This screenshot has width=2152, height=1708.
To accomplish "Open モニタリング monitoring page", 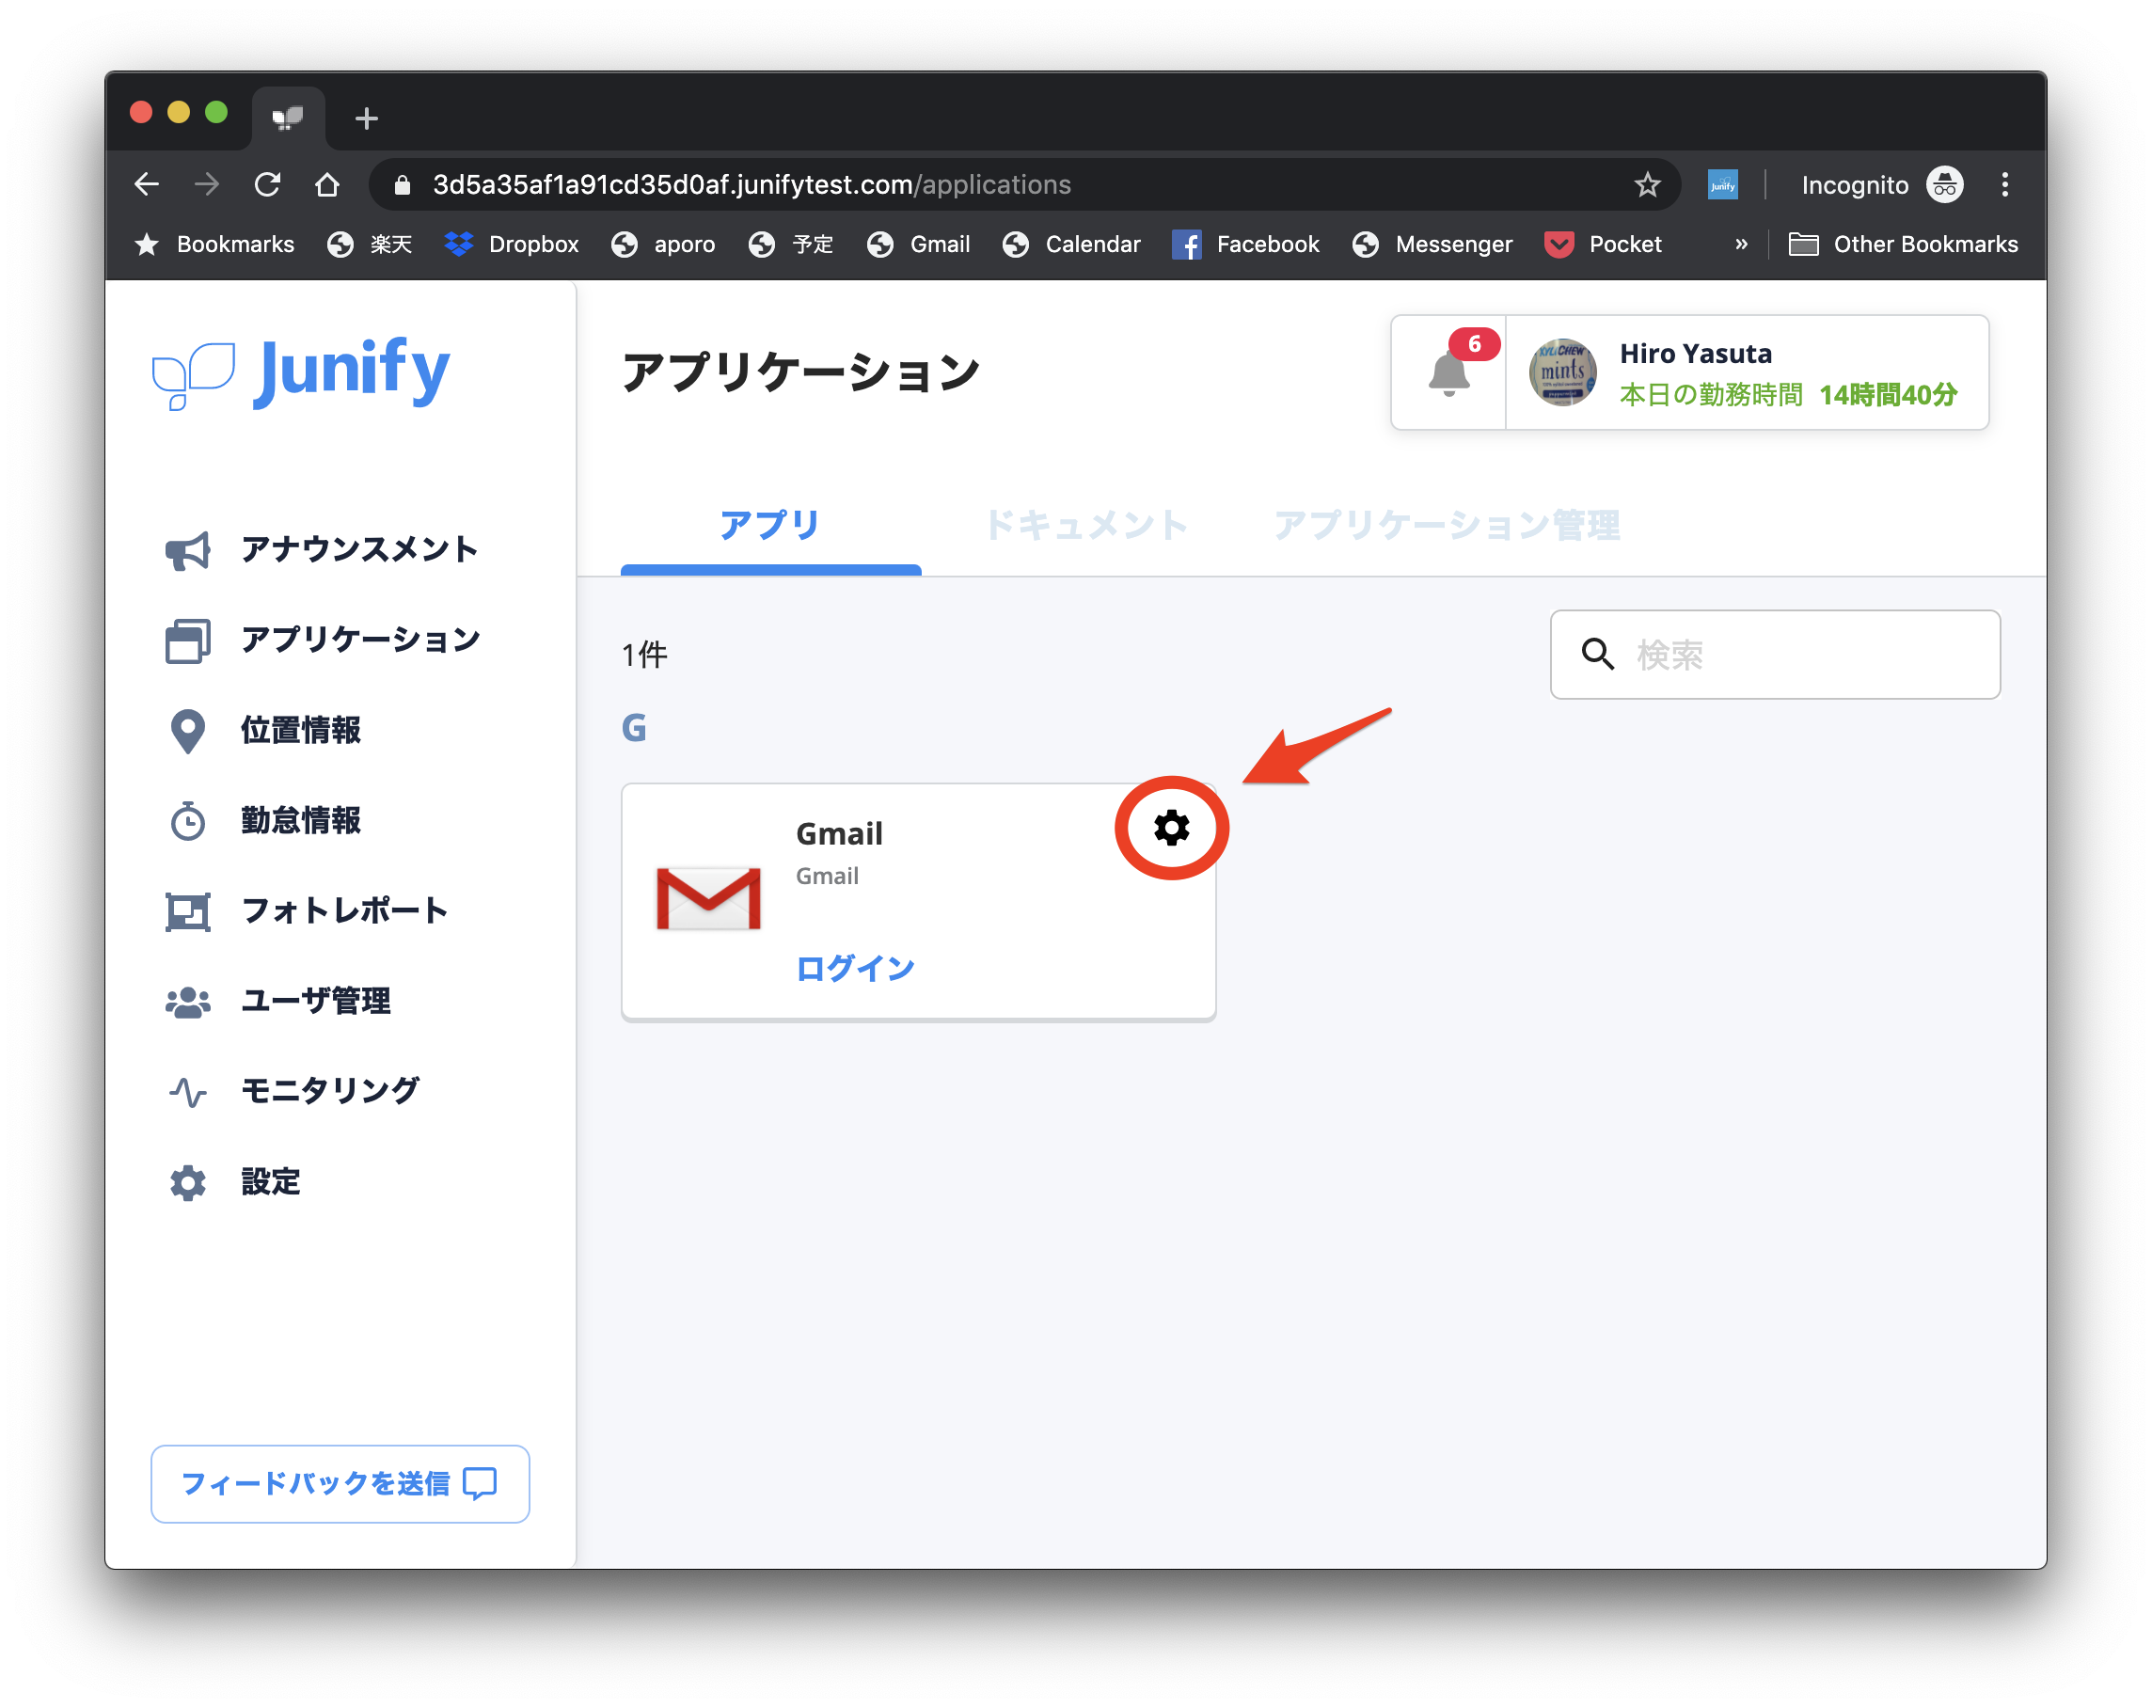I will click(329, 1091).
